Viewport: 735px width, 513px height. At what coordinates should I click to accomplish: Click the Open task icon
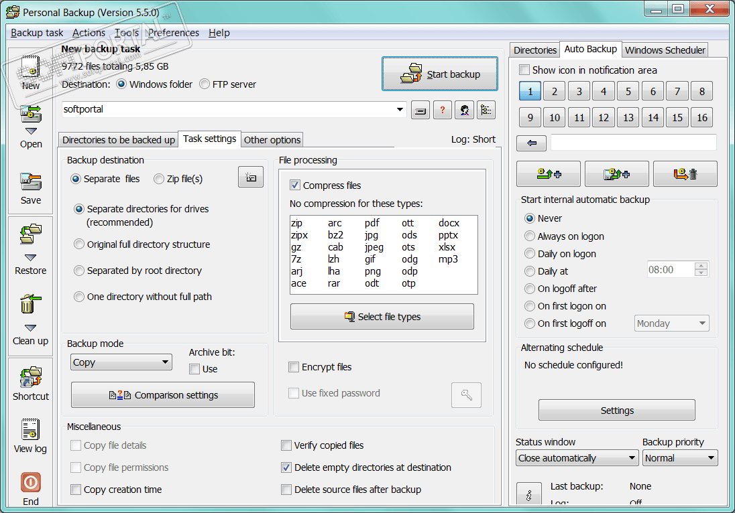coord(31,114)
